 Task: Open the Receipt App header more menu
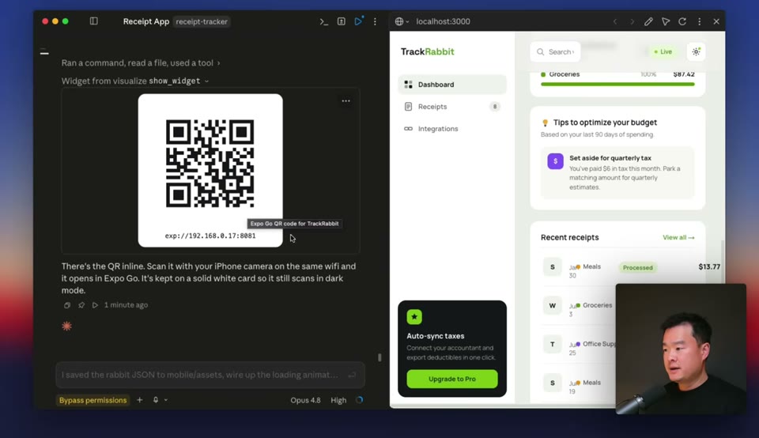coord(375,22)
